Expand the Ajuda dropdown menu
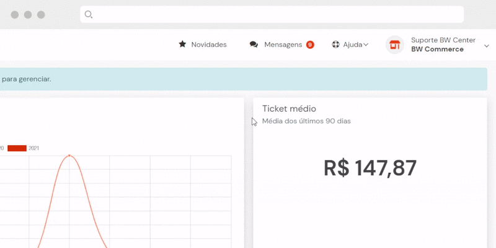This screenshot has width=496, height=248. click(x=355, y=45)
